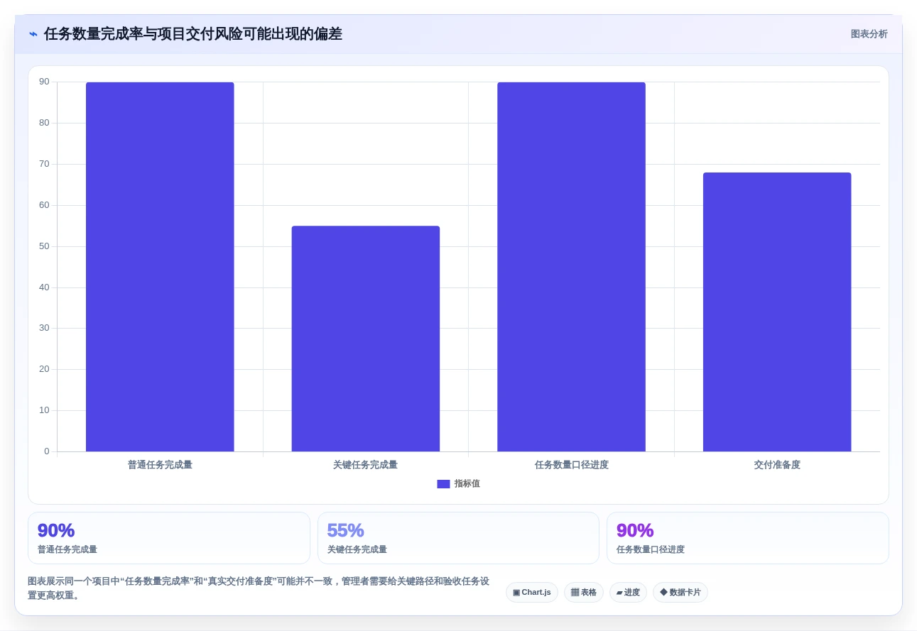This screenshot has width=917, height=631.
Task: Click the 图表分析 label in header
Action: (869, 34)
